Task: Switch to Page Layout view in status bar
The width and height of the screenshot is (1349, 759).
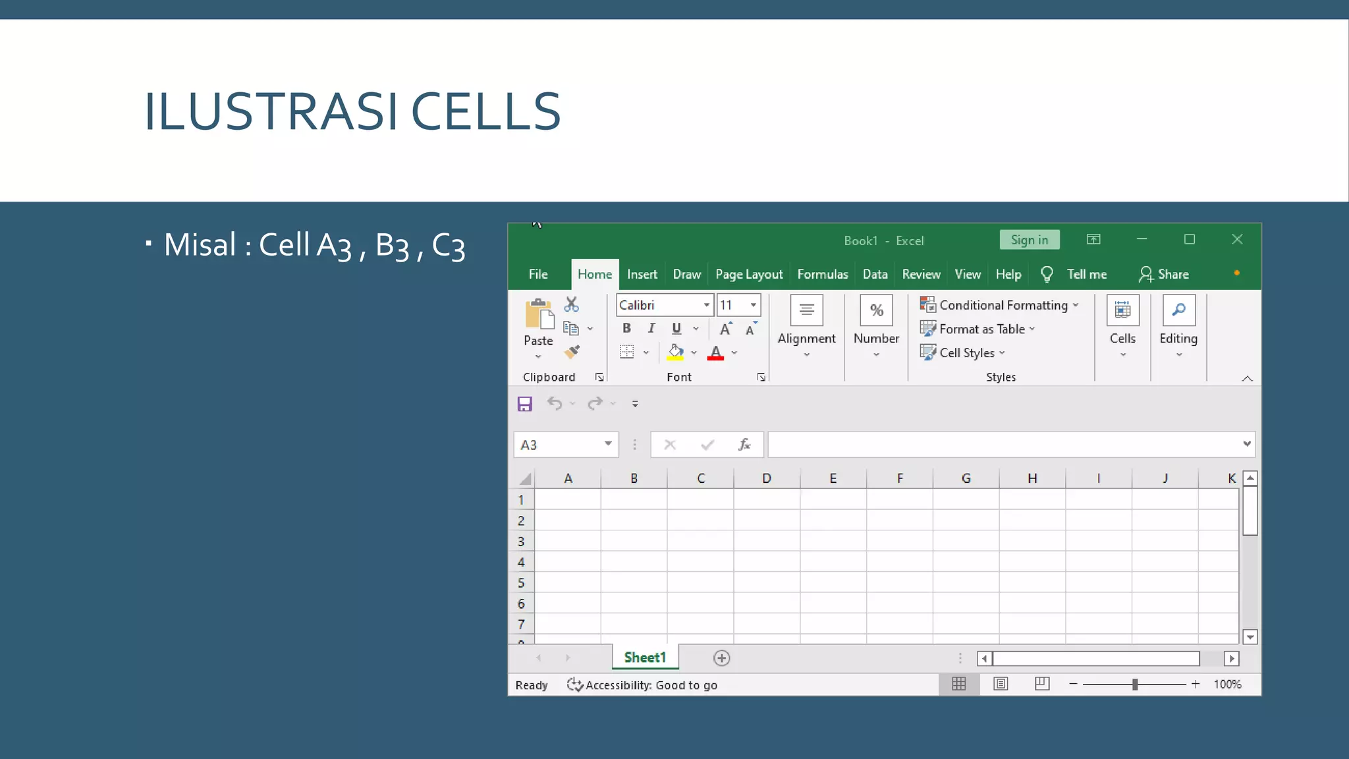Action: click(x=1001, y=684)
